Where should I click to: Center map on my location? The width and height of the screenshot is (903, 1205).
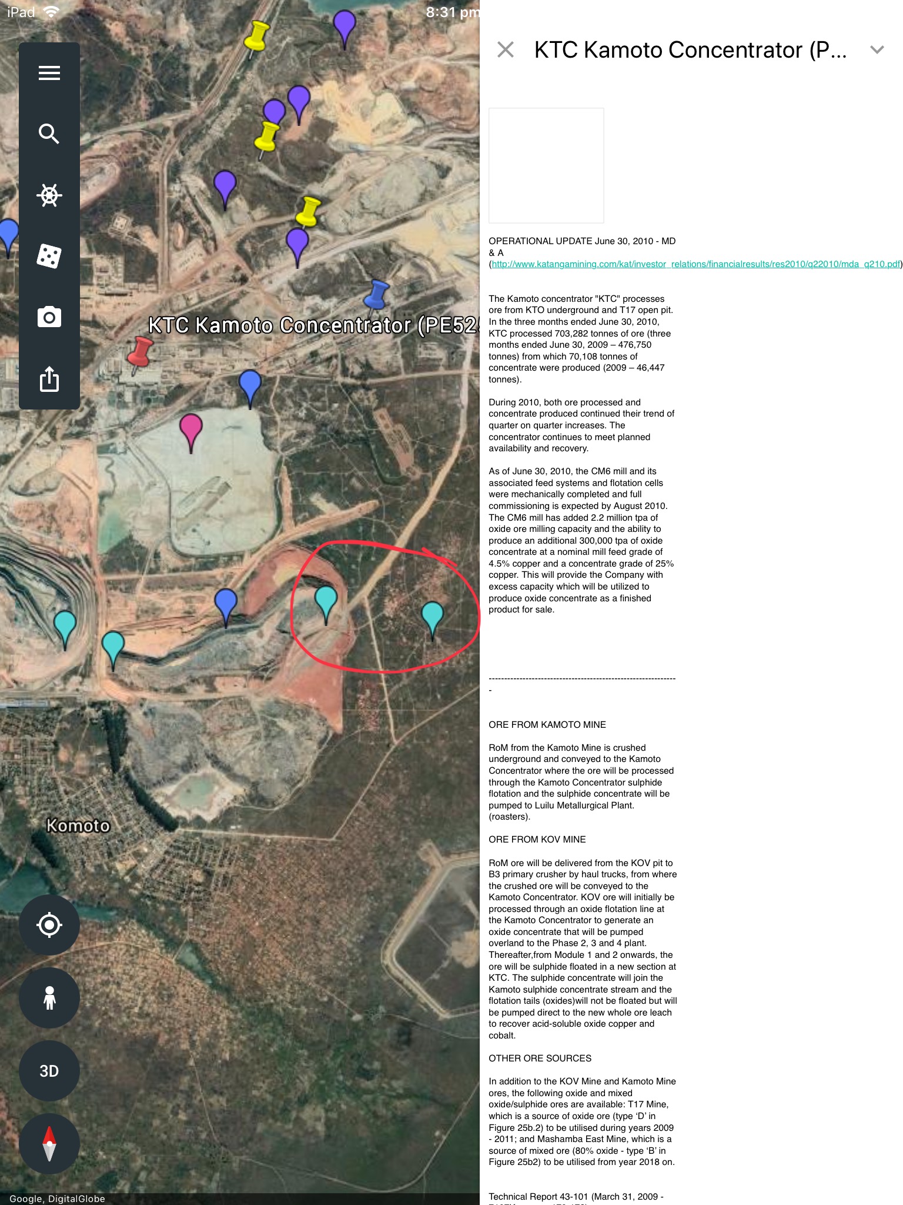coord(49,925)
